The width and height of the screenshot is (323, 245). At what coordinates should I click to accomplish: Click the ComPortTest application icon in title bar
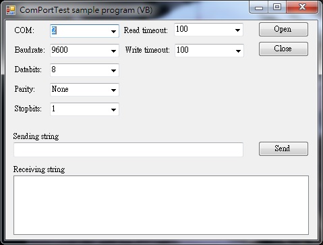[x=11, y=10]
